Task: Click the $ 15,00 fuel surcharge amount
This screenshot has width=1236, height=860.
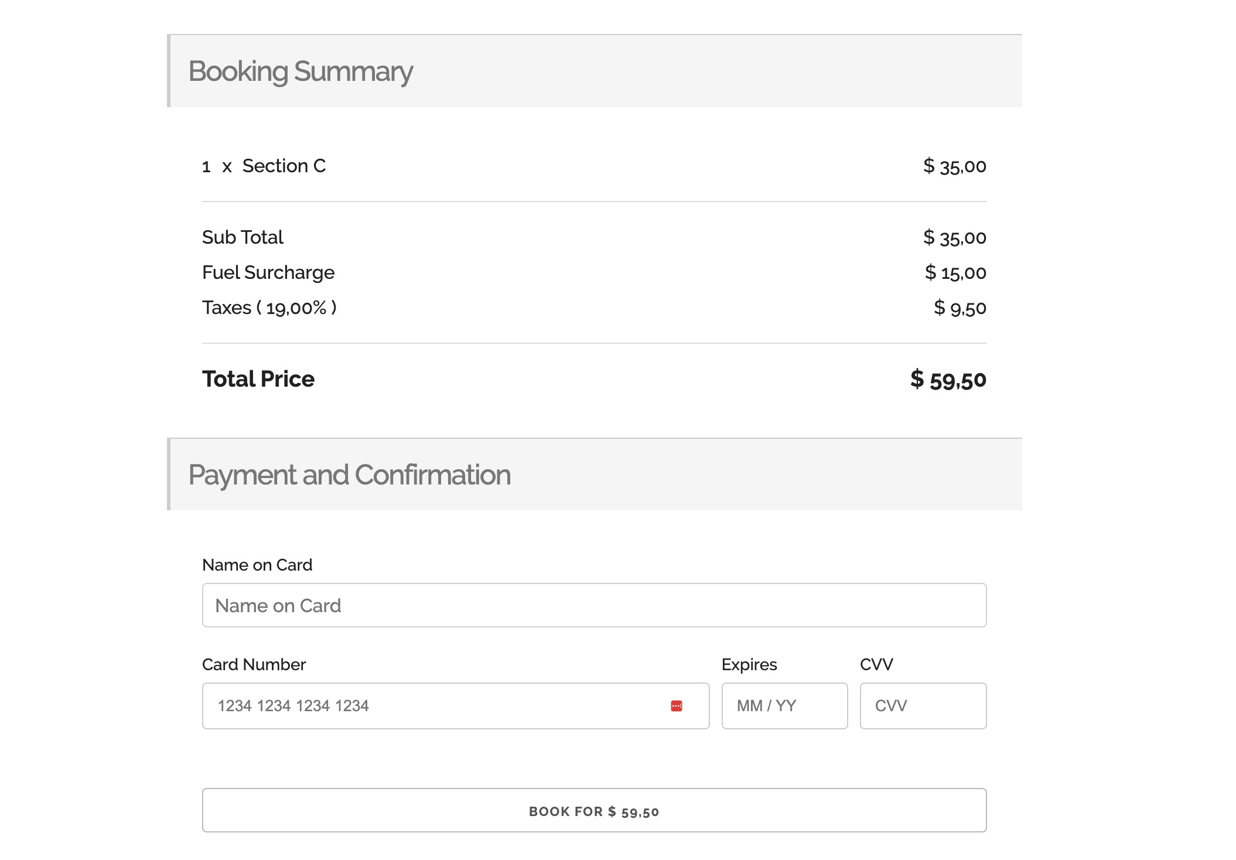Action: 955,272
